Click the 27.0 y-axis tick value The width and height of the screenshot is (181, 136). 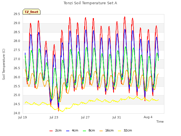click(x=17, y=59)
